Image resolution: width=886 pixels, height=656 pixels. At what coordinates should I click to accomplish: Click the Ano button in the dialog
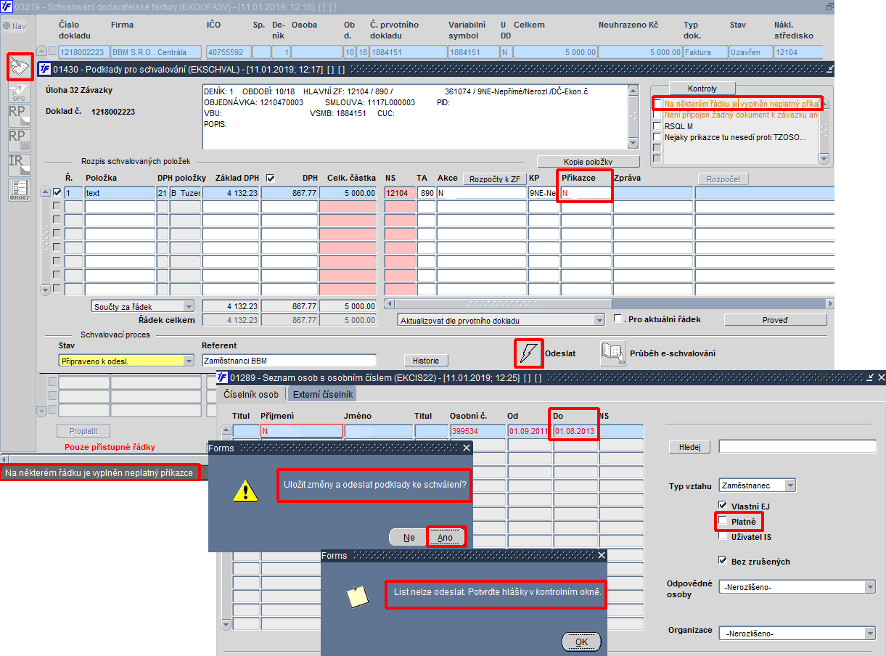click(445, 538)
